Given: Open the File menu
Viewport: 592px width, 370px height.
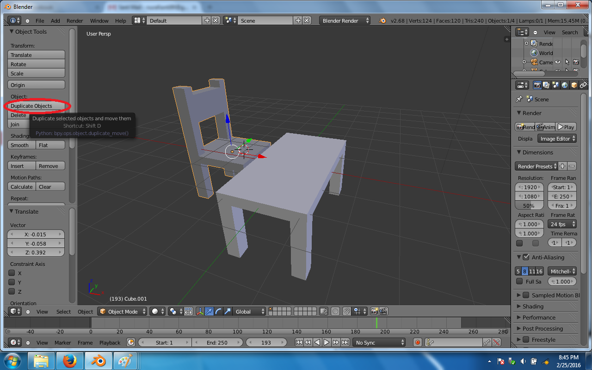Looking at the screenshot, I should coord(40,20).
